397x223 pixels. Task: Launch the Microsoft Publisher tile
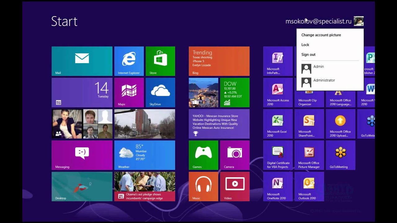click(x=369, y=61)
